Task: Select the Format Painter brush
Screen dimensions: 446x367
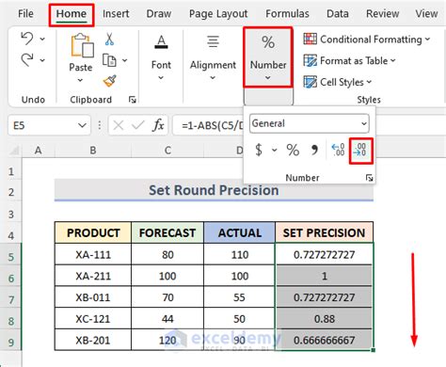Action: coord(110,81)
